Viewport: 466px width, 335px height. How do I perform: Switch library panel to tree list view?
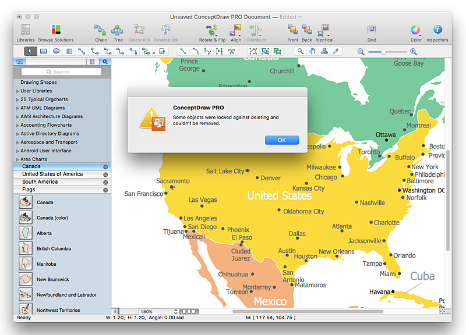pyautogui.click(x=20, y=62)
